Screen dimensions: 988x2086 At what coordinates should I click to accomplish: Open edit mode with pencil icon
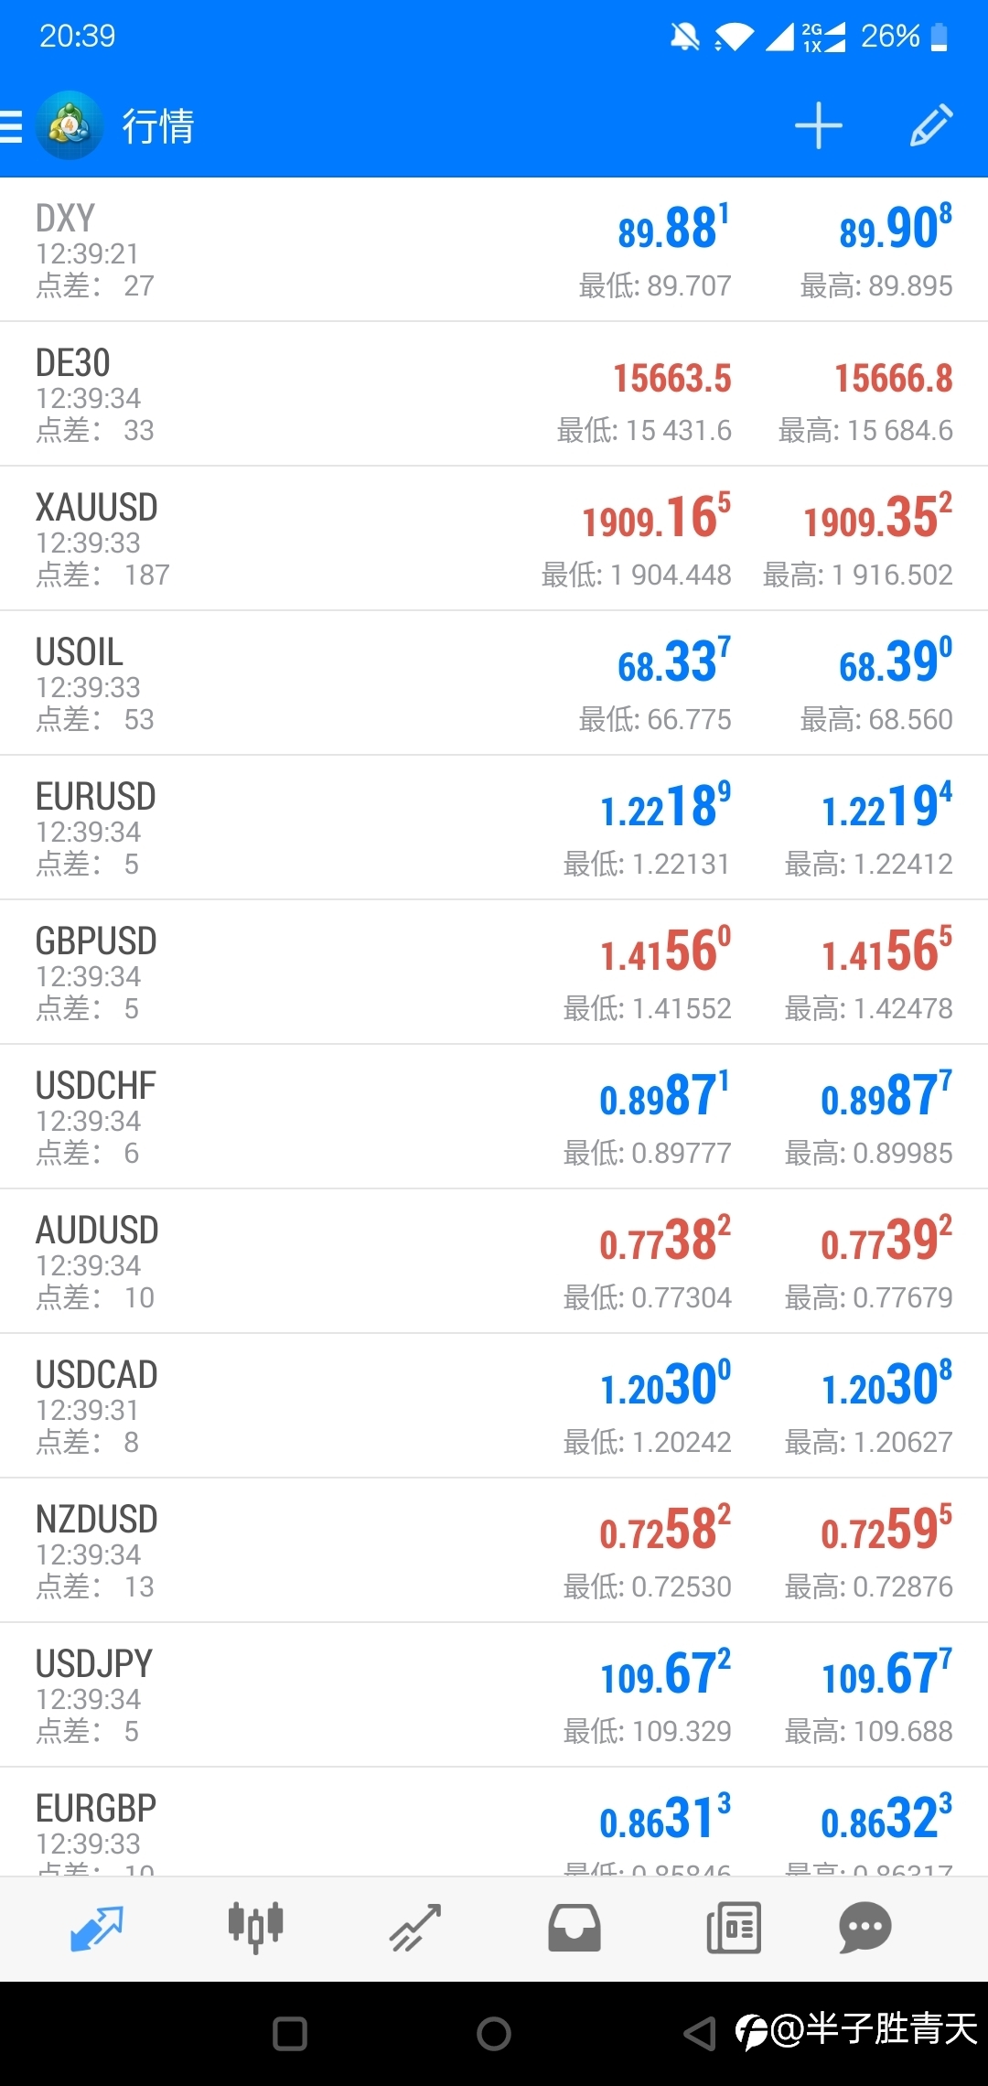click(x=931, y=125)
